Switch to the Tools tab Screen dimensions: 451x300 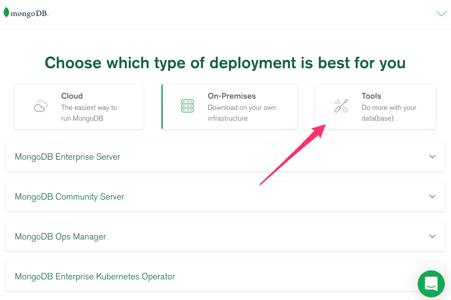point(375,106)
